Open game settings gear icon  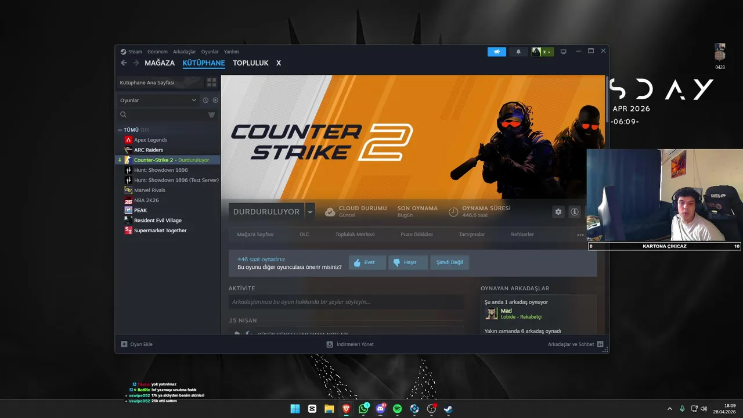pos(558,212)
